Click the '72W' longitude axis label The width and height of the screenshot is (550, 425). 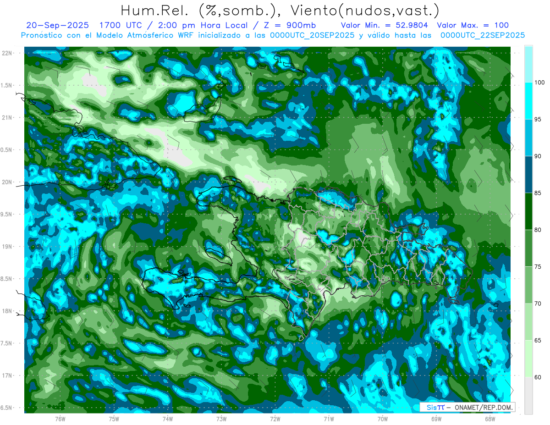275,419
